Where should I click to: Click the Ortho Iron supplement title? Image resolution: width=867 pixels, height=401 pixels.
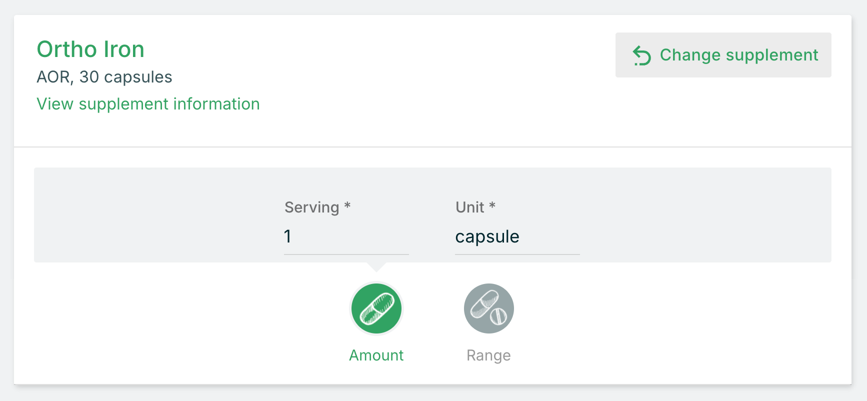[90, 49]
